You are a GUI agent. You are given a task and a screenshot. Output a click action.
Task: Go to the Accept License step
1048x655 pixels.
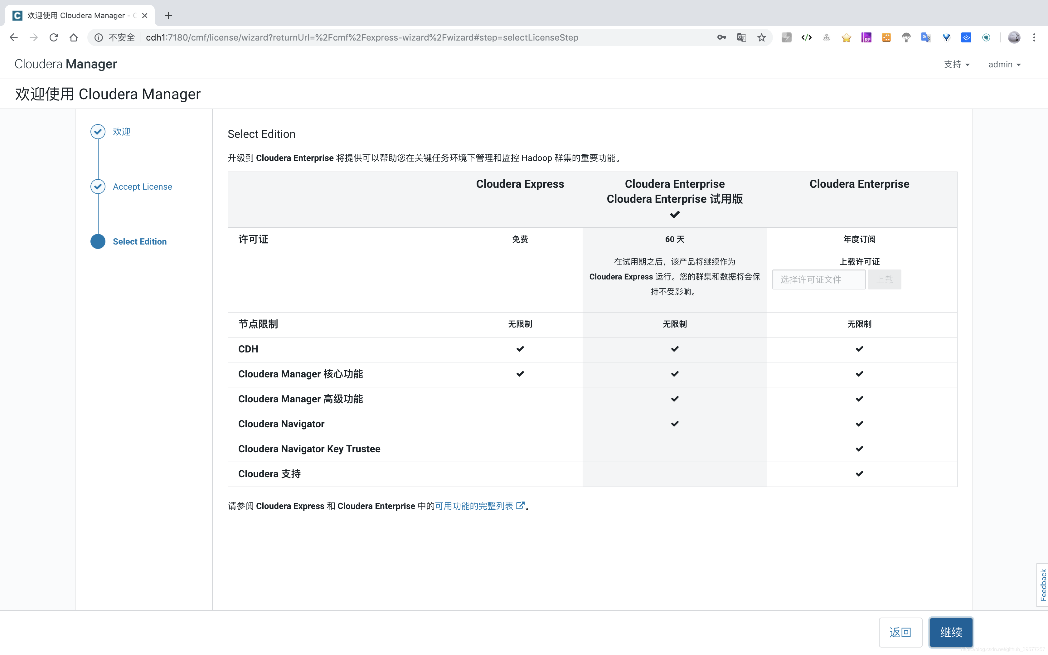pyautogui.click(x=143, y=187)
